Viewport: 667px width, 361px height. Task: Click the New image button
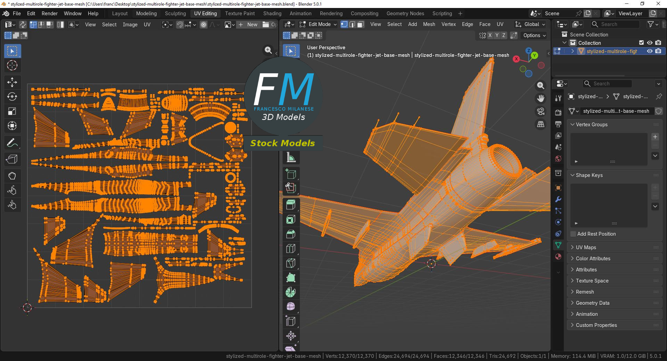pyautogui.click(x=249, y=25)
